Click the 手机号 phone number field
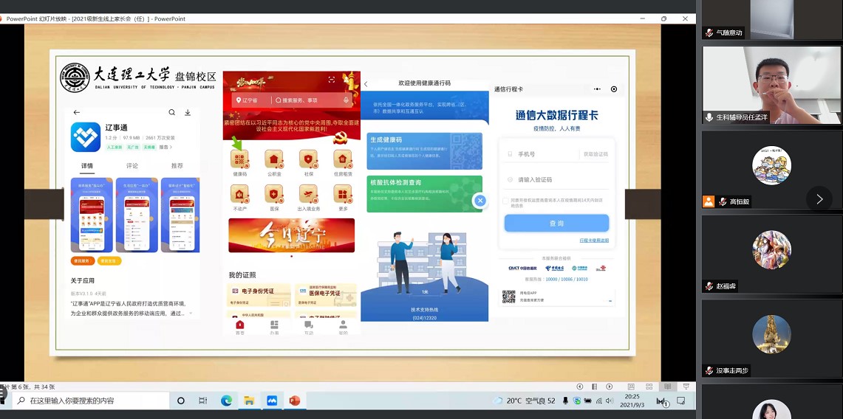This screenshot has width=843, height=419. [x=547, y=154]
